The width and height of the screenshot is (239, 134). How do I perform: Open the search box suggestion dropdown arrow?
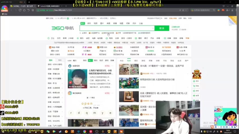click(x=153, y=28)
